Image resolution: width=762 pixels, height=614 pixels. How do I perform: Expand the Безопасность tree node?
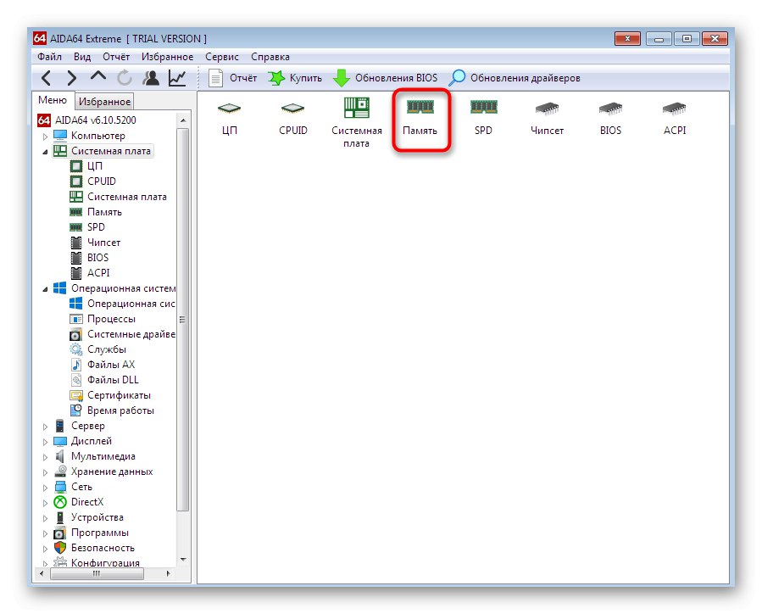[45, 549]
